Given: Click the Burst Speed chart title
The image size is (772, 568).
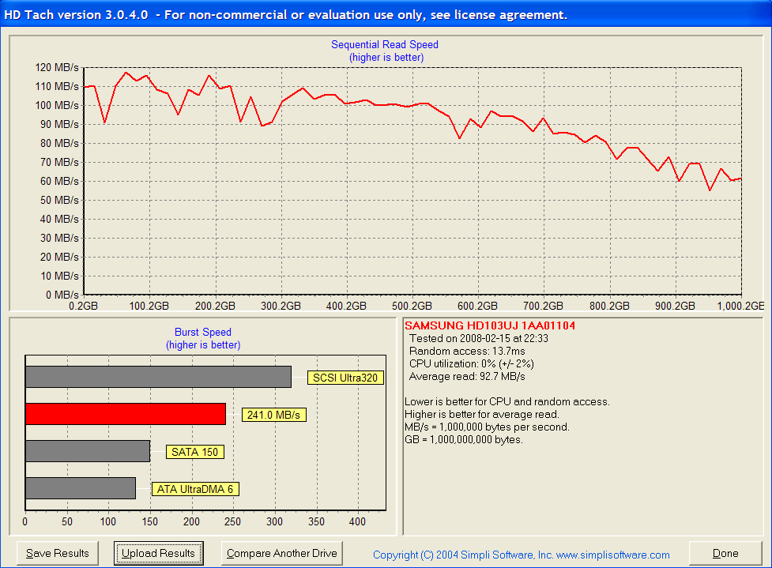Looking at the screenshot, I should click(203, 333).
